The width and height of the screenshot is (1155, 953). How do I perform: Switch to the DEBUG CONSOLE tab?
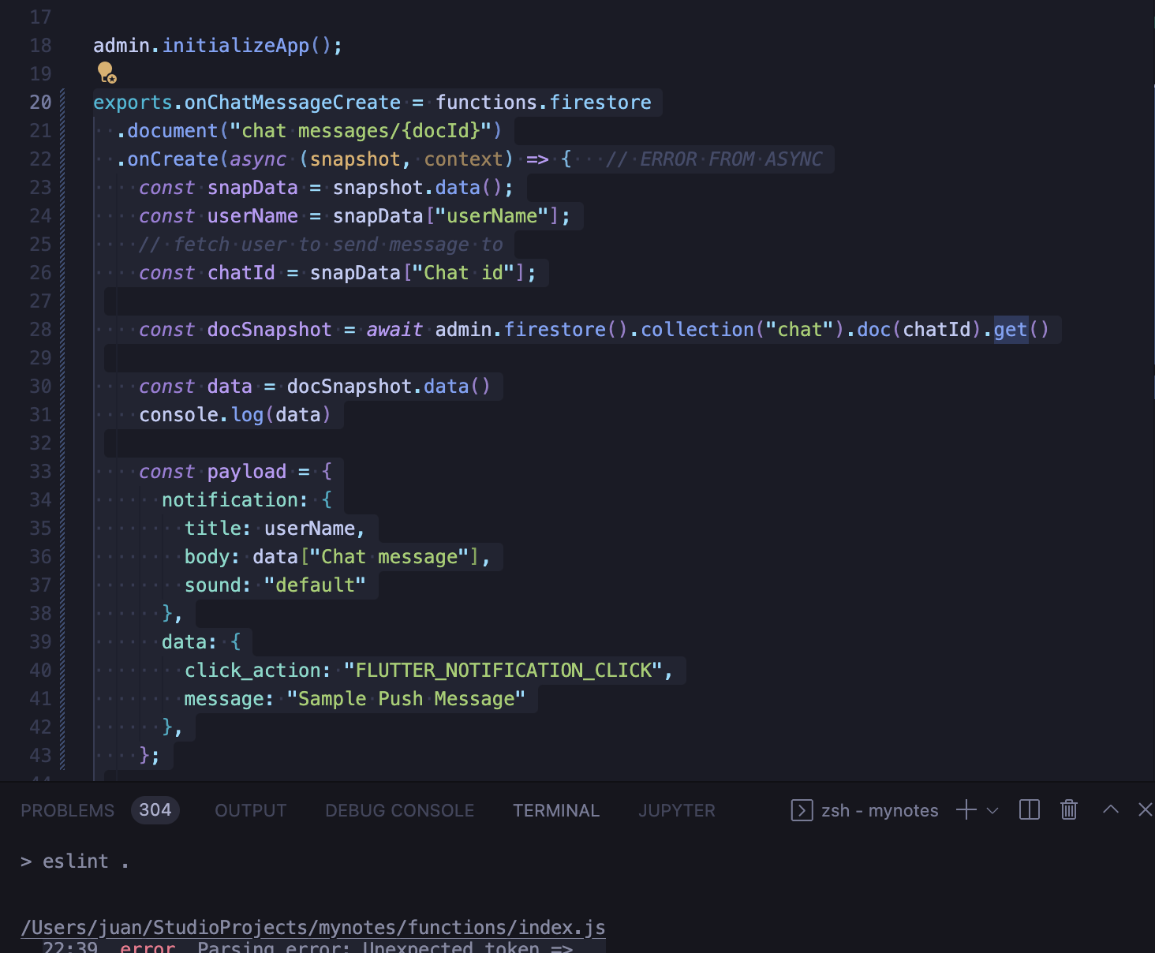[x=400, y=811]
